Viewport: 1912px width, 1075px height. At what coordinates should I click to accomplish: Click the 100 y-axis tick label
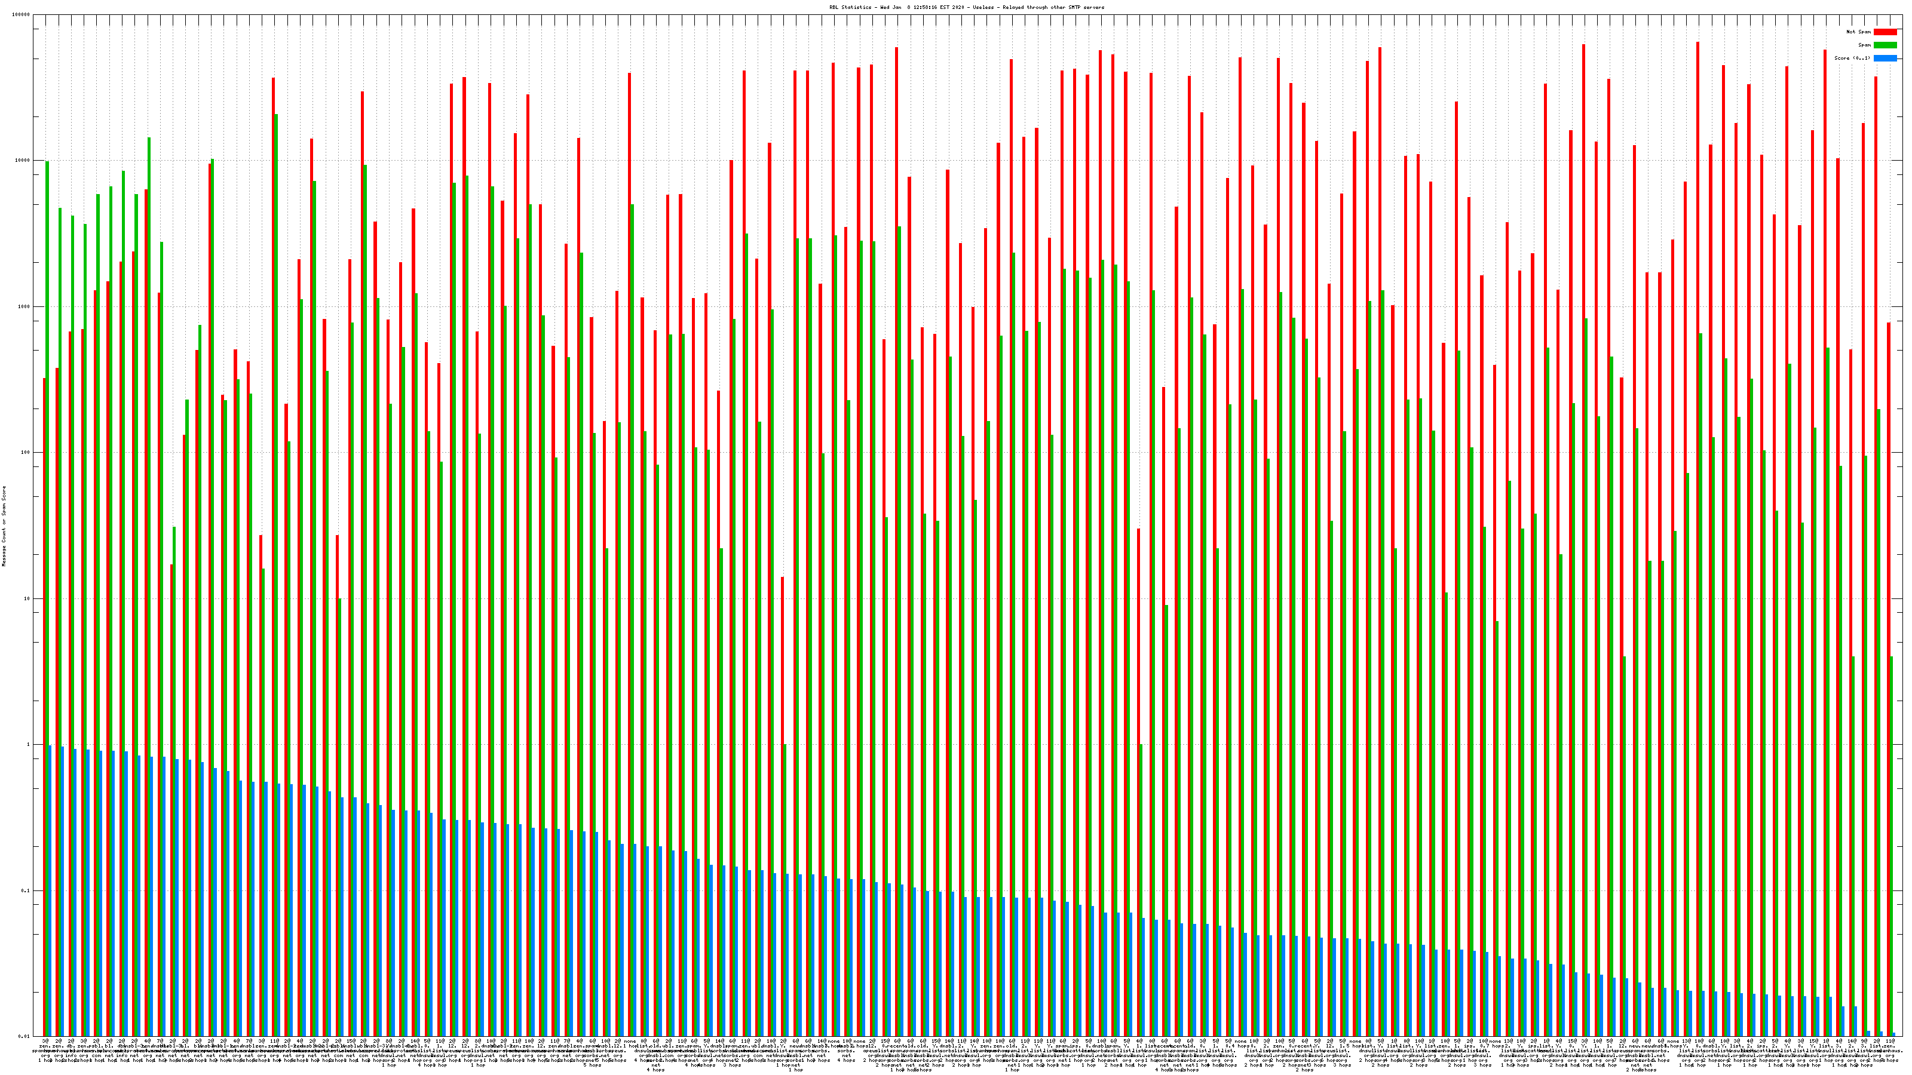pyautogui.click(x=26, y=453)
